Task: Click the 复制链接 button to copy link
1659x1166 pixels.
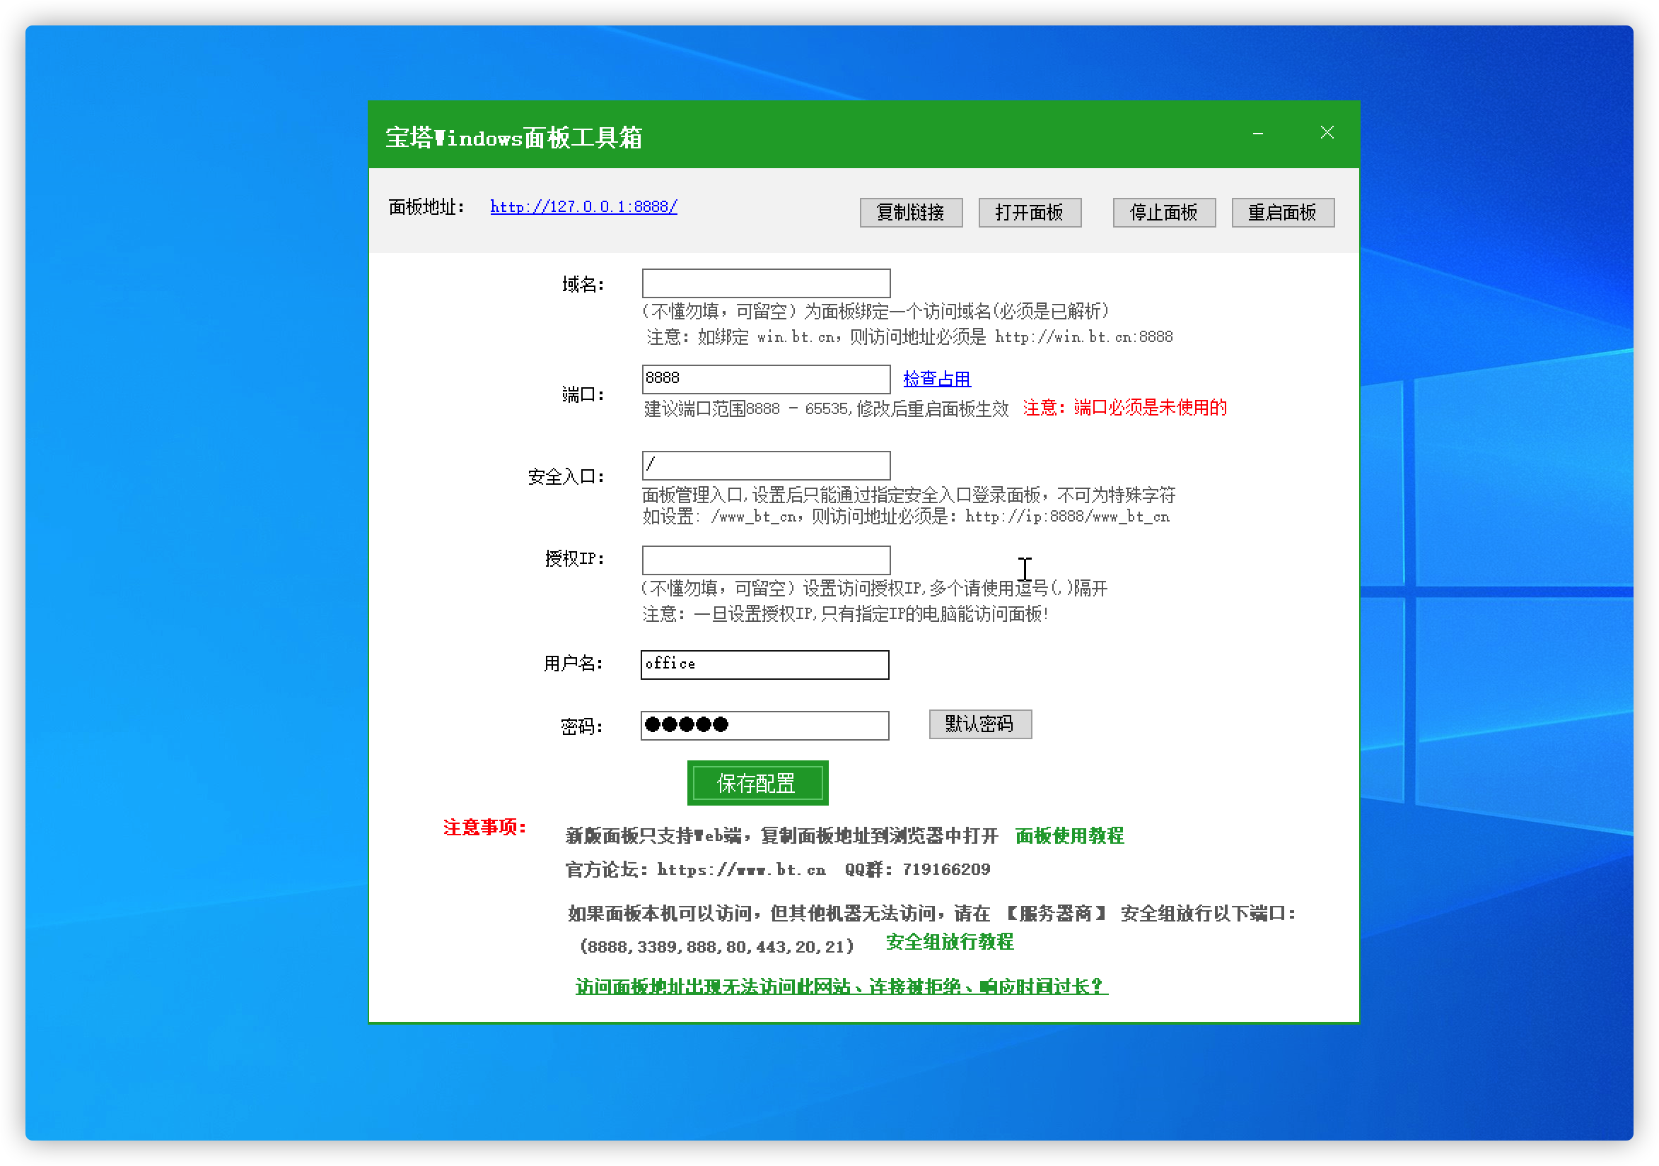Action: (x=910, y=211)
